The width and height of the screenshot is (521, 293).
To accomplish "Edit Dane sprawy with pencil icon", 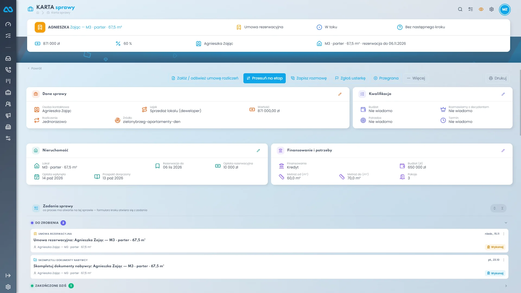I will [340, 94].
